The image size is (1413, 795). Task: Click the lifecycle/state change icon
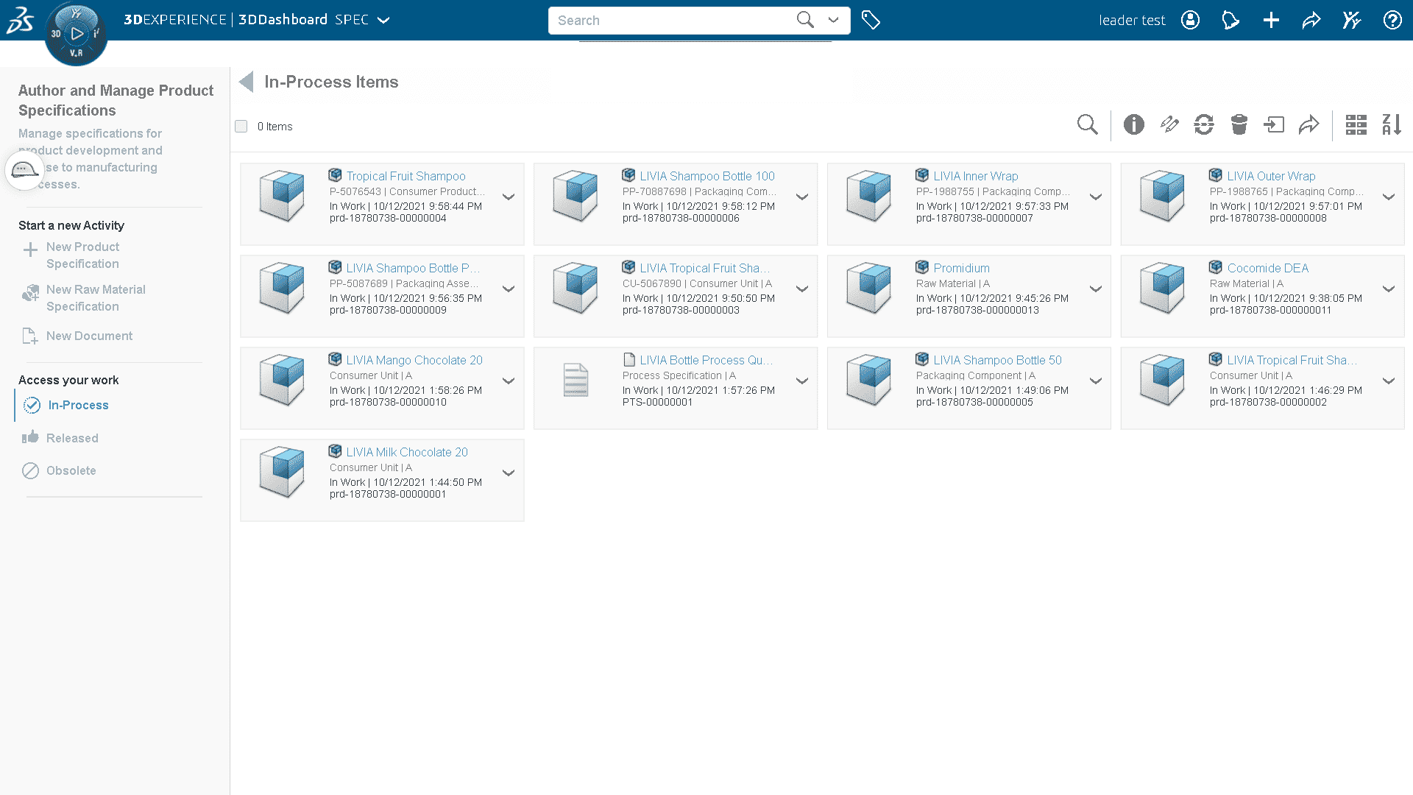click(x=1203, y=124)
